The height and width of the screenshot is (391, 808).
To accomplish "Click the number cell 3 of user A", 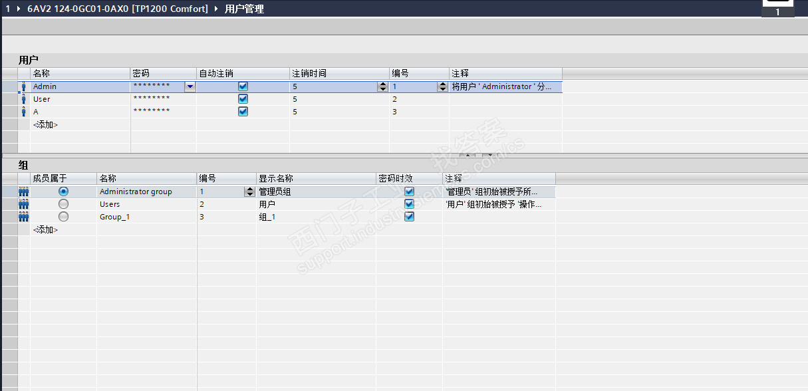I will 419,112.
